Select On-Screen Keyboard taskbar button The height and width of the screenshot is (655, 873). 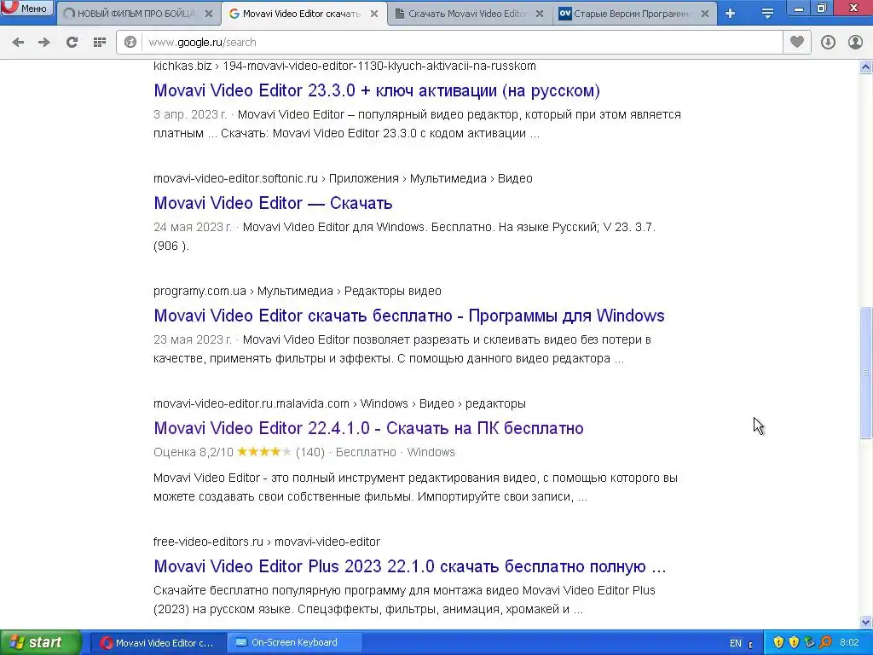coord(294,643)
